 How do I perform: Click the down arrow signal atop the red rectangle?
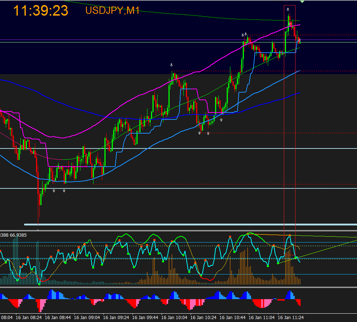(288, 9)
